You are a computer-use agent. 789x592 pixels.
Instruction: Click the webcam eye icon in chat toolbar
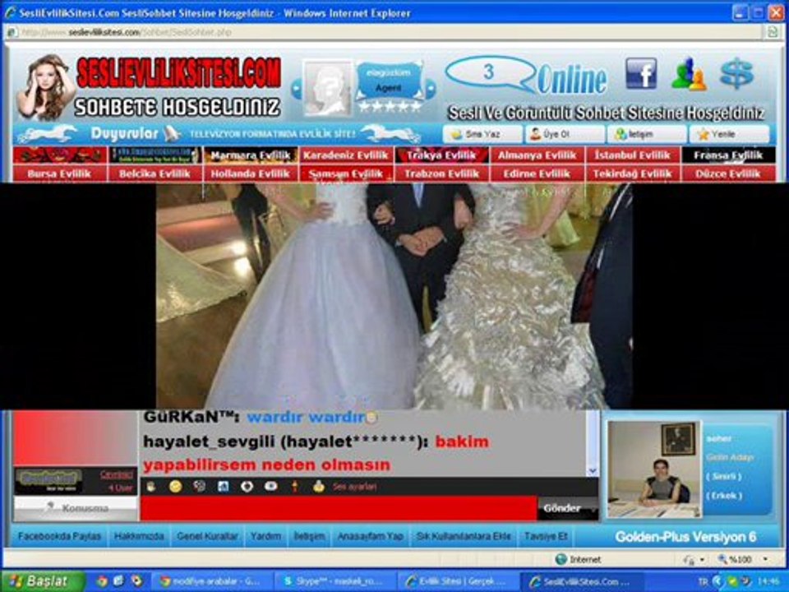click(270, 486)
